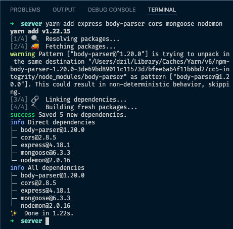Viewport: 233px width, 229px height.
Task: Click the yarn add v1.22.15 line
Action: click(40, 31)
